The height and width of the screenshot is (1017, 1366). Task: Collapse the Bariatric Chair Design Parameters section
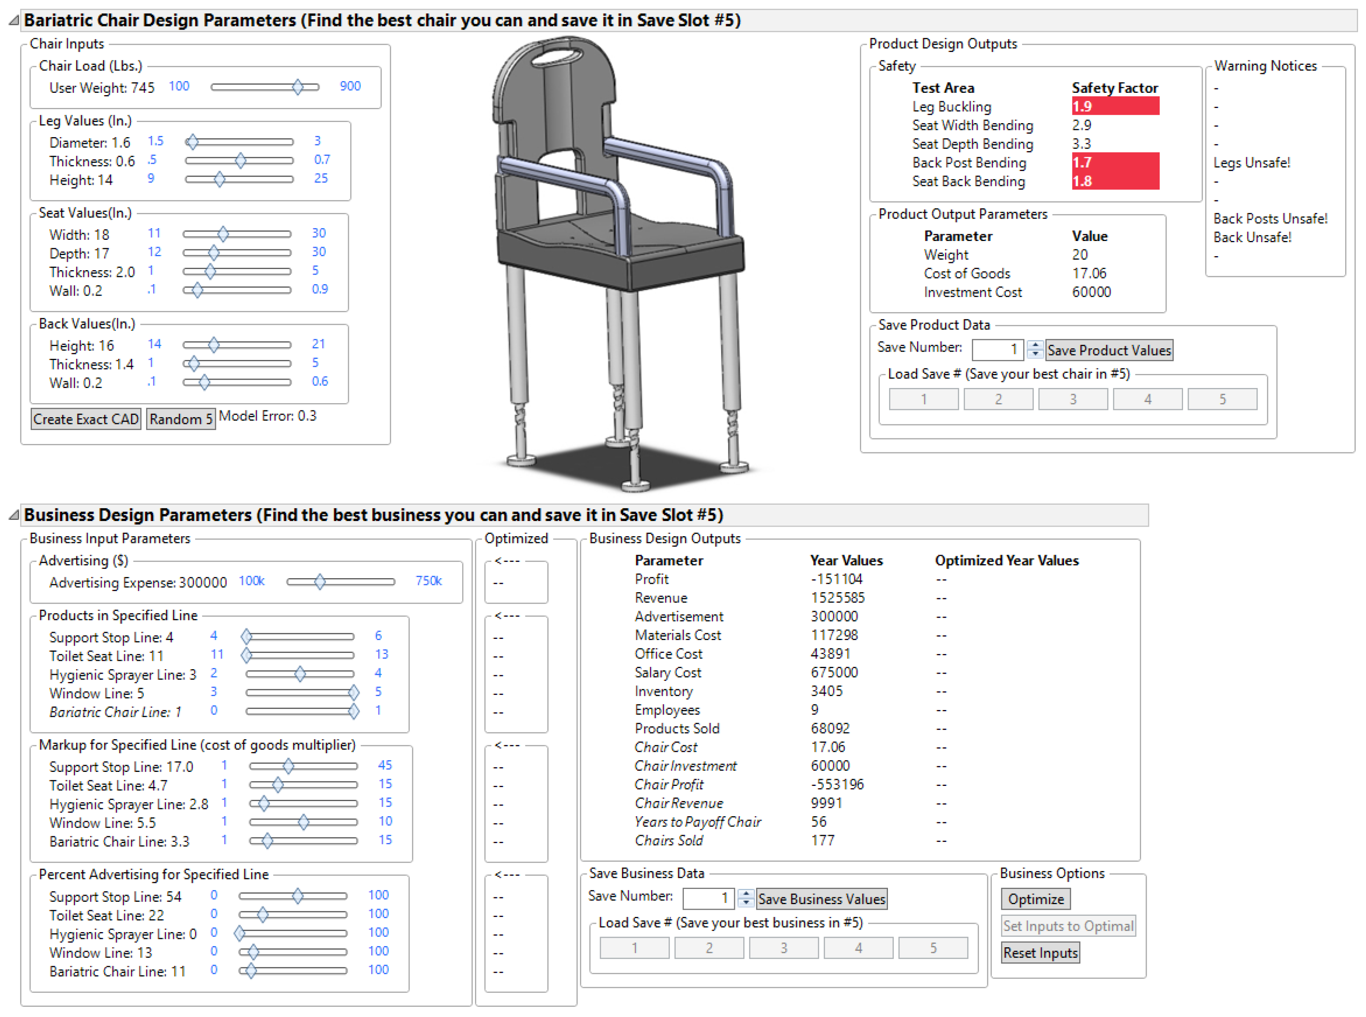[14, 21]
